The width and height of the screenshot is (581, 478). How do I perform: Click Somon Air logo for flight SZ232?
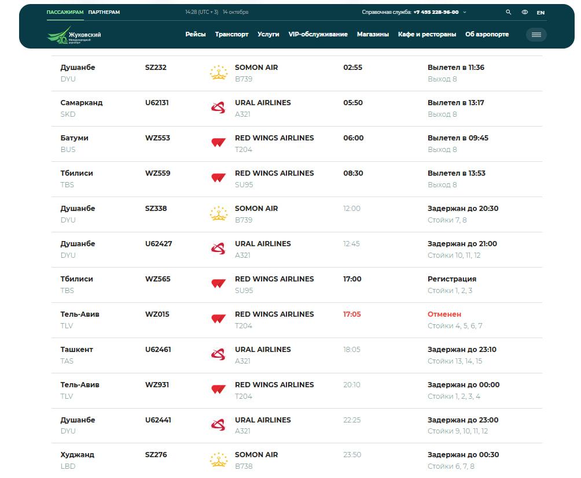[x=219, y=72]
